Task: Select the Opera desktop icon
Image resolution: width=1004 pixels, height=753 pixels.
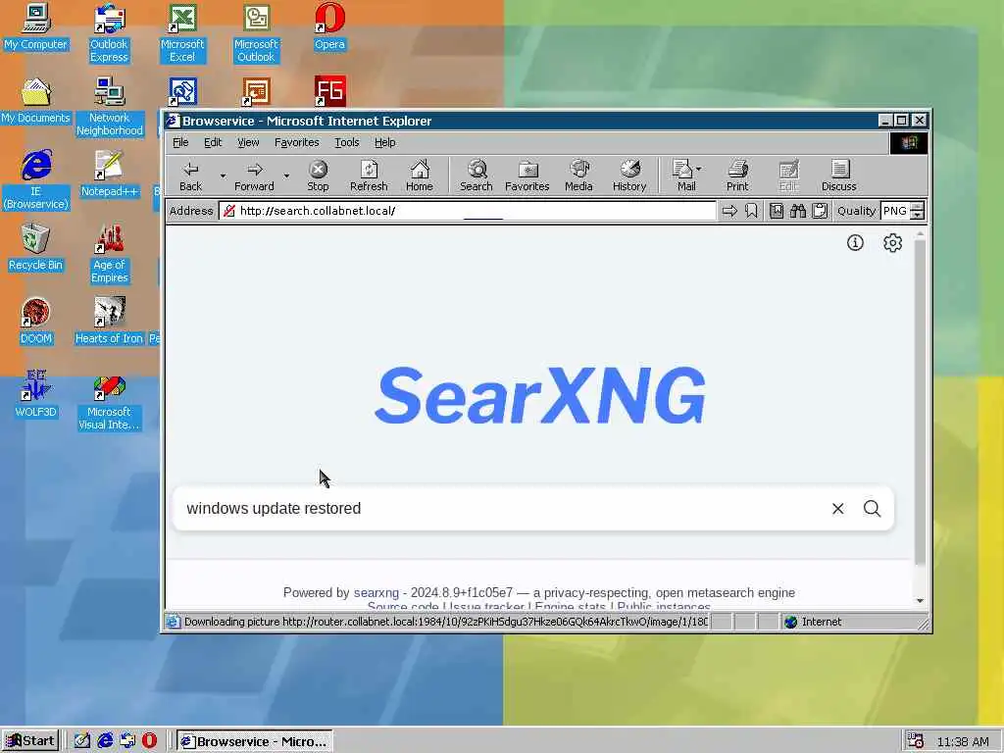Action: tap(329, 26)
